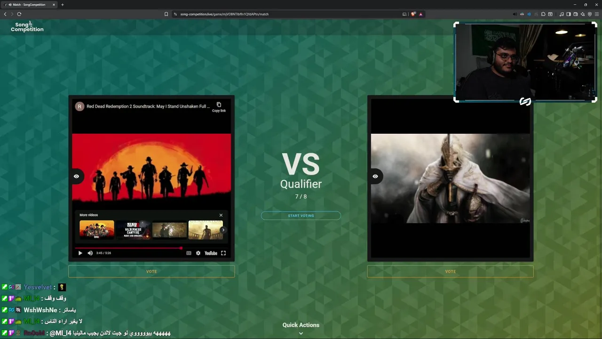Click Yesvelvet username in chat

pyautogui.click(x=38, y=287)
